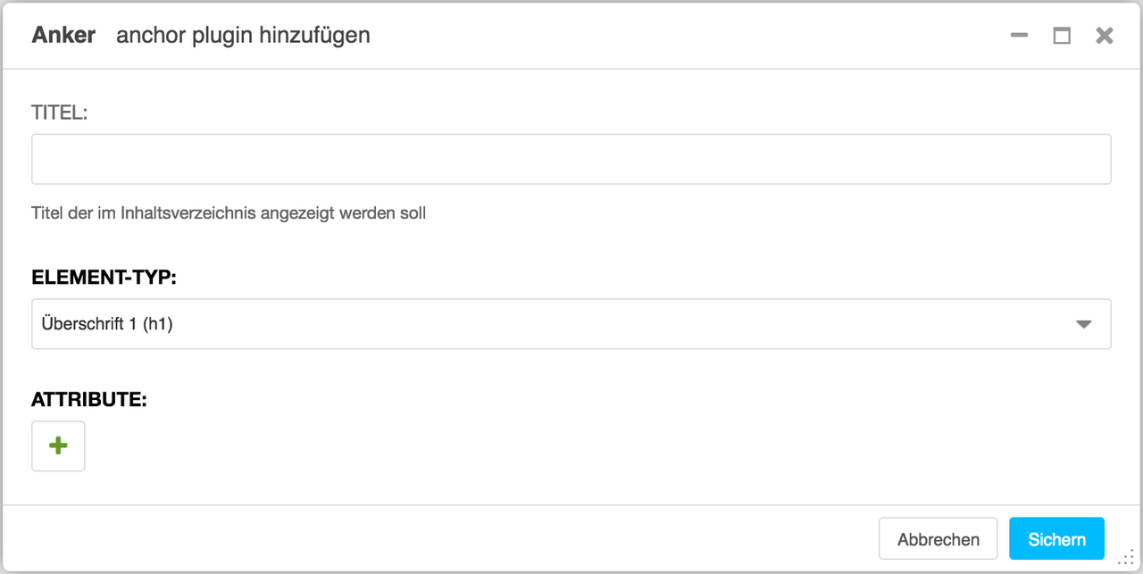
Task: Click the TITEL: field label
Action: tap(60, 112)
